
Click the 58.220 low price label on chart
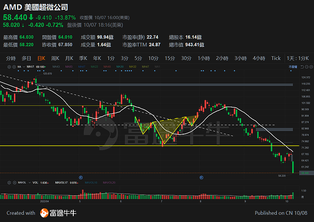tap(282, 176)
